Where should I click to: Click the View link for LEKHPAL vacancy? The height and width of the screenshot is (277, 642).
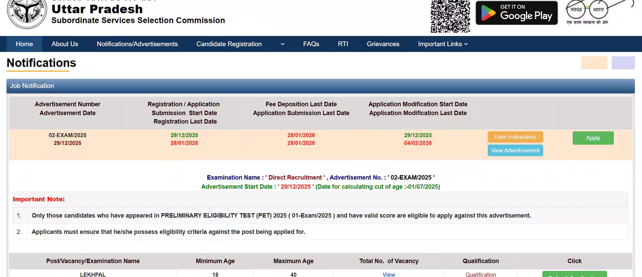(x=388, y=274)
